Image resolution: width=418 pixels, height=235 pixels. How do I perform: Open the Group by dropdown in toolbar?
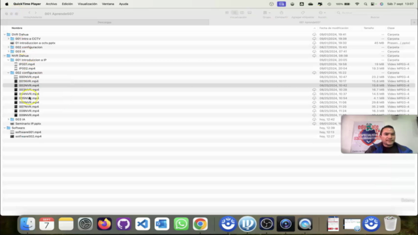click(266, 12)
